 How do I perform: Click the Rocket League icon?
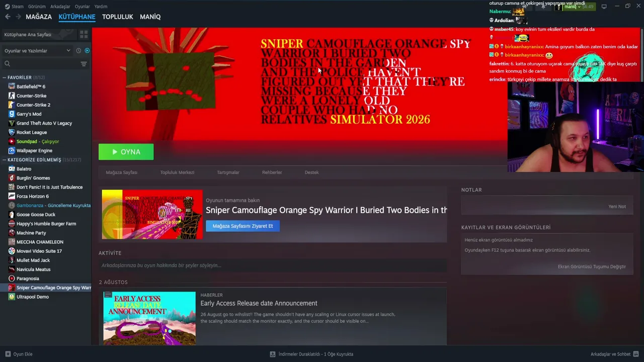pos(12,132)
